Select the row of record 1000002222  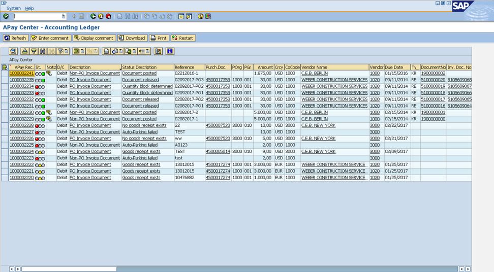point(5,164)
